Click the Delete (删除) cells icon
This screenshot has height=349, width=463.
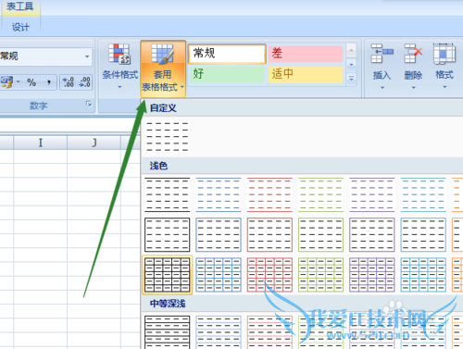413,54
